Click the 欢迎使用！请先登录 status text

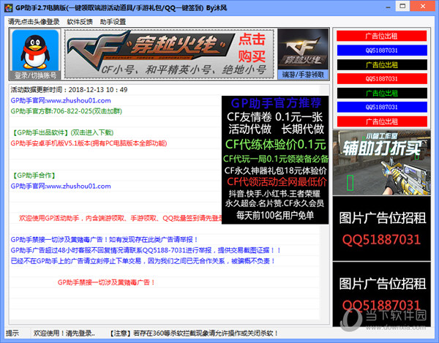pyautogui.click(x=64, y=333)
